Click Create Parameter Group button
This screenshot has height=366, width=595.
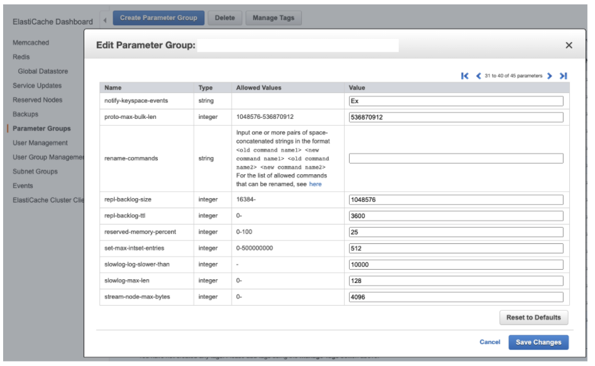pyautogui.click(x=158, y=18)
